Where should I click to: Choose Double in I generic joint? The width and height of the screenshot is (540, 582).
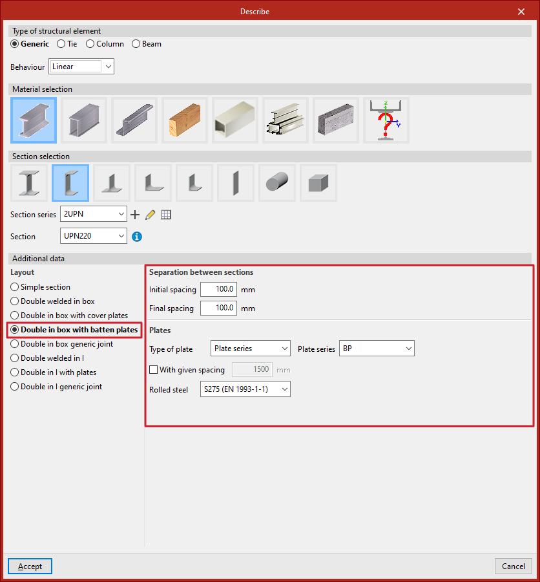(x=56, y=387)
